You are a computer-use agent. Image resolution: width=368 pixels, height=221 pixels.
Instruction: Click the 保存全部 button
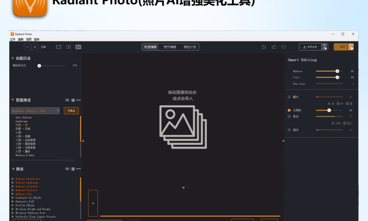310,47
